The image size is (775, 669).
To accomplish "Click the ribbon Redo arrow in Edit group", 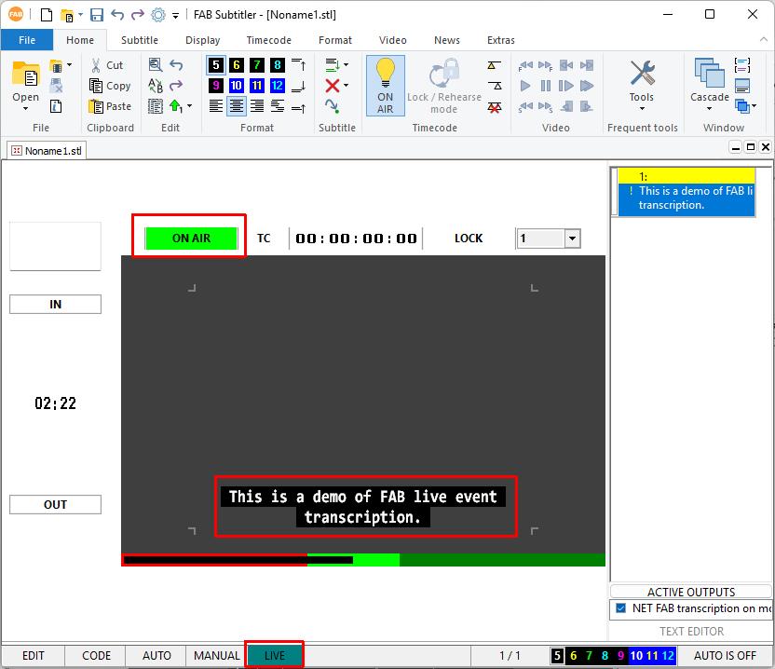I will pos(176,86).
